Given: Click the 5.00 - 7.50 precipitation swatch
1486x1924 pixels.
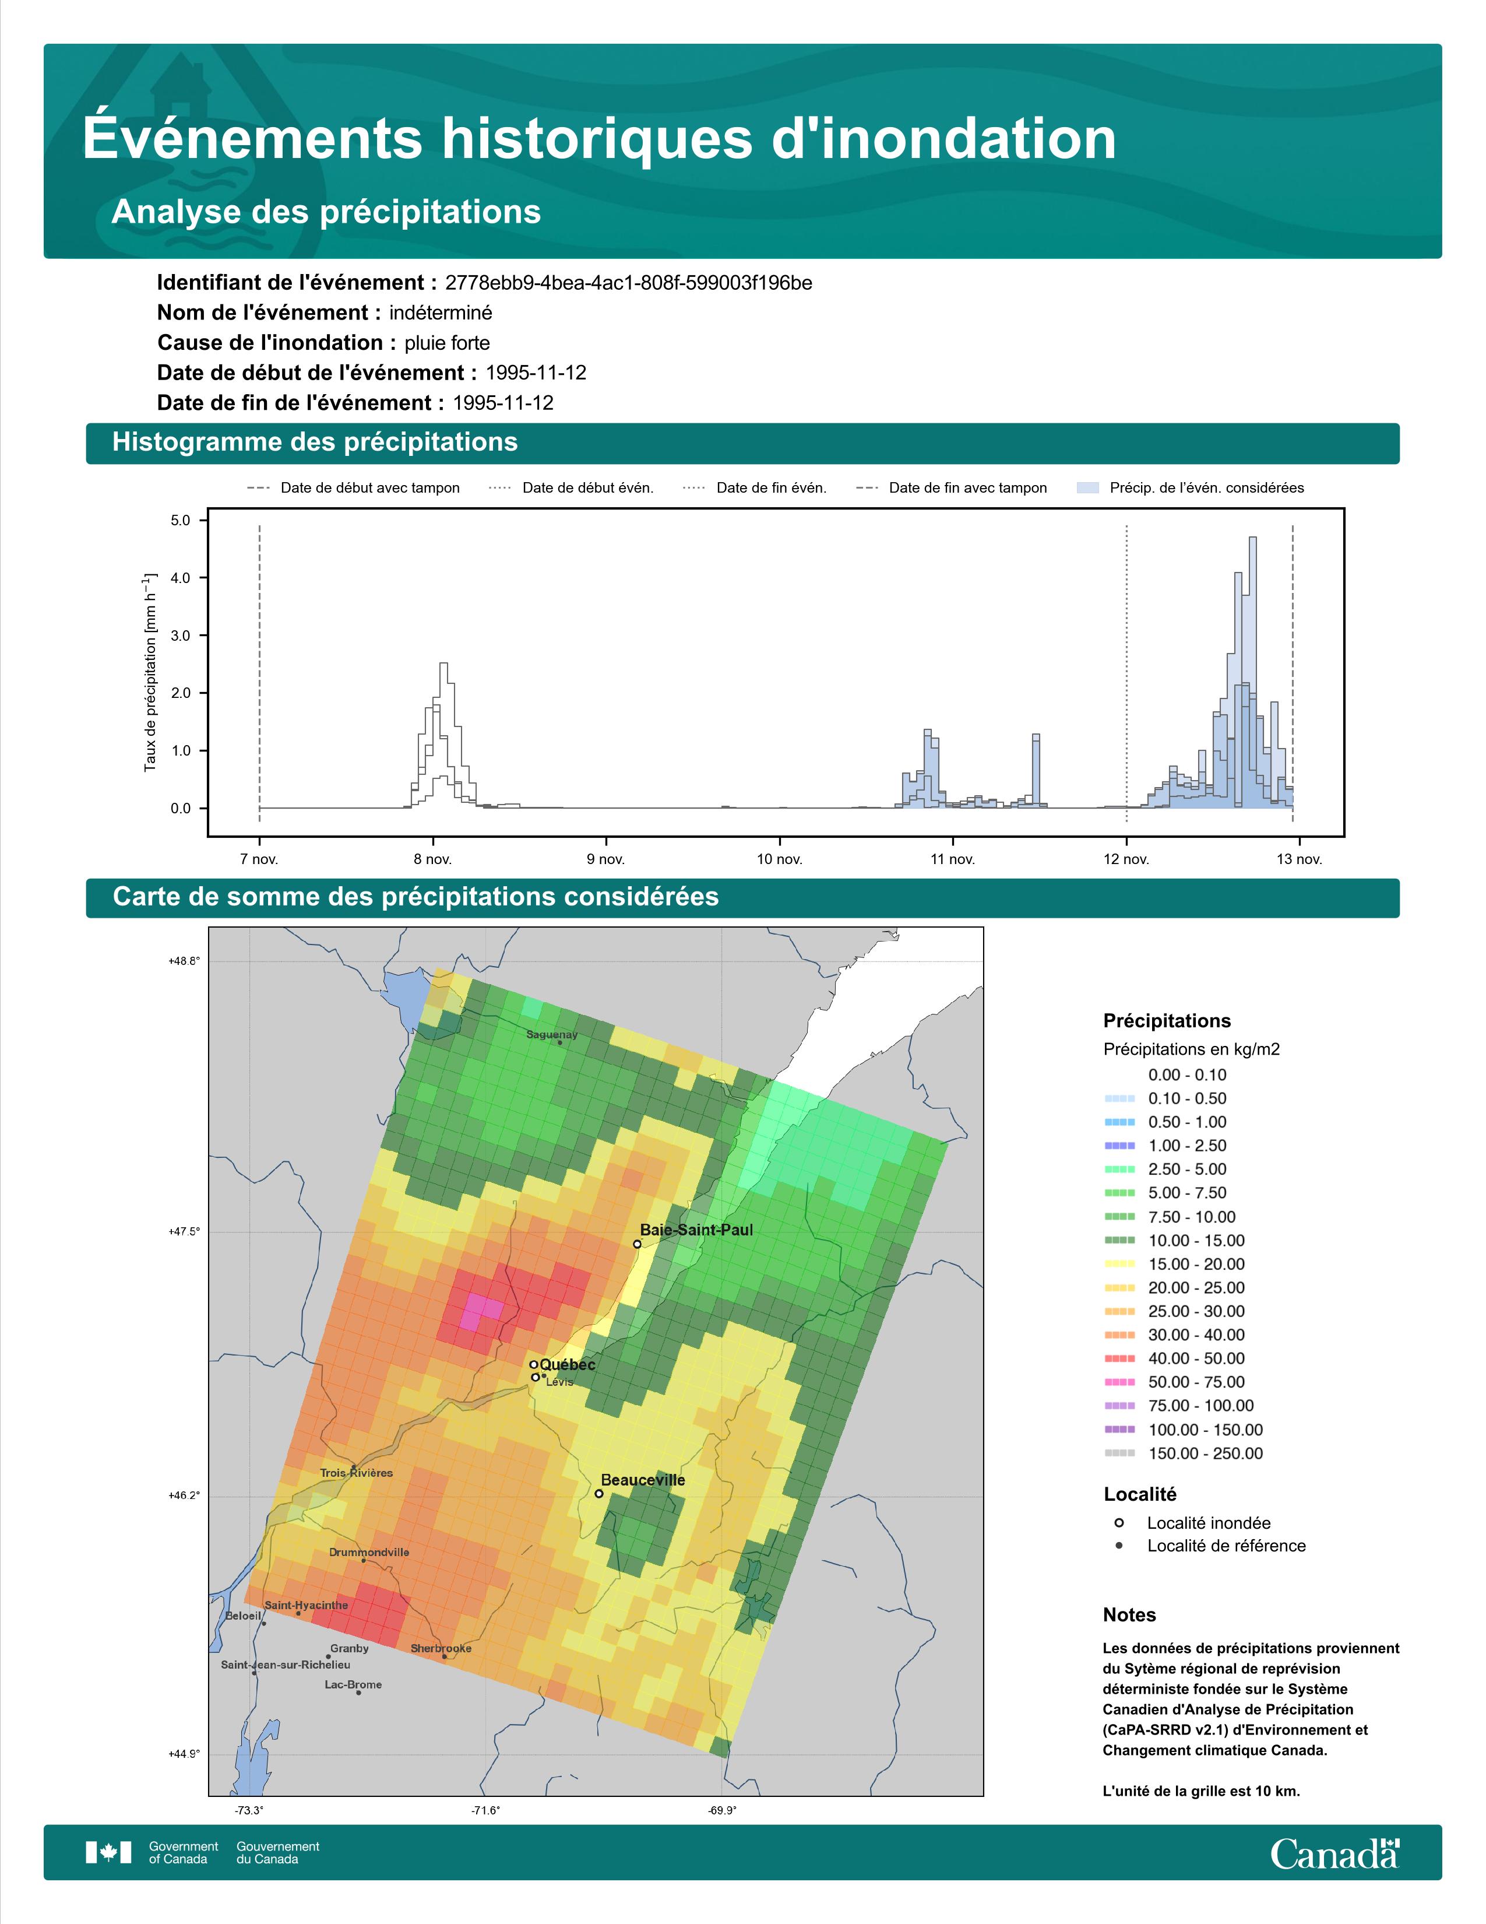Looking at the screenshot, I should coord(1119,1193).
